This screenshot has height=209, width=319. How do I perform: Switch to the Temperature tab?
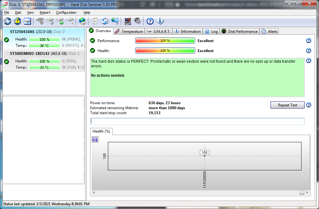(x=129, y=32)
